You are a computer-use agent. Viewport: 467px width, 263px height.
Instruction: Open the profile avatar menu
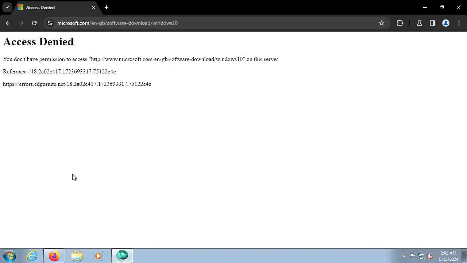[446, 23]
